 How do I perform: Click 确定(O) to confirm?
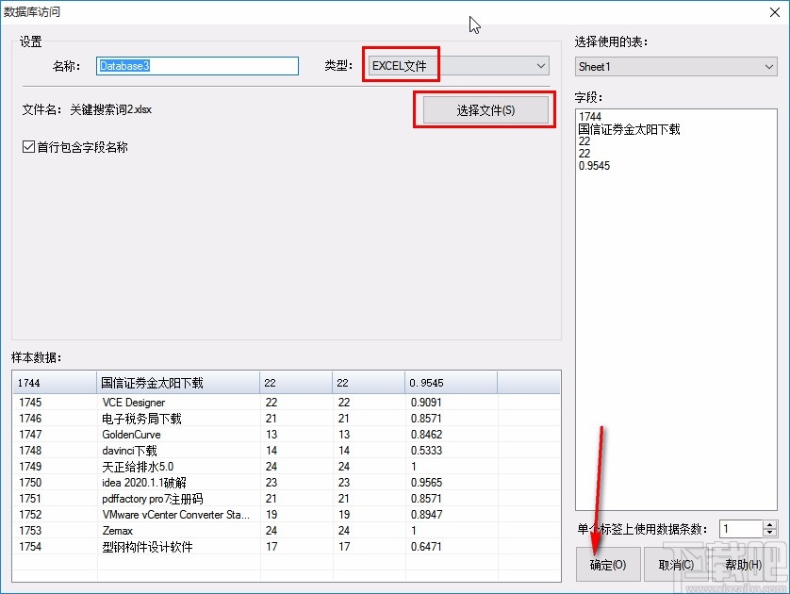click(x=608, y=565)
